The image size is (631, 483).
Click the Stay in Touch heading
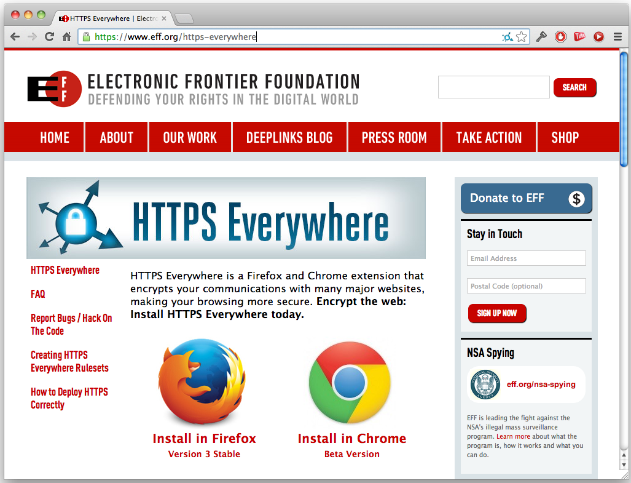point(495,234)
